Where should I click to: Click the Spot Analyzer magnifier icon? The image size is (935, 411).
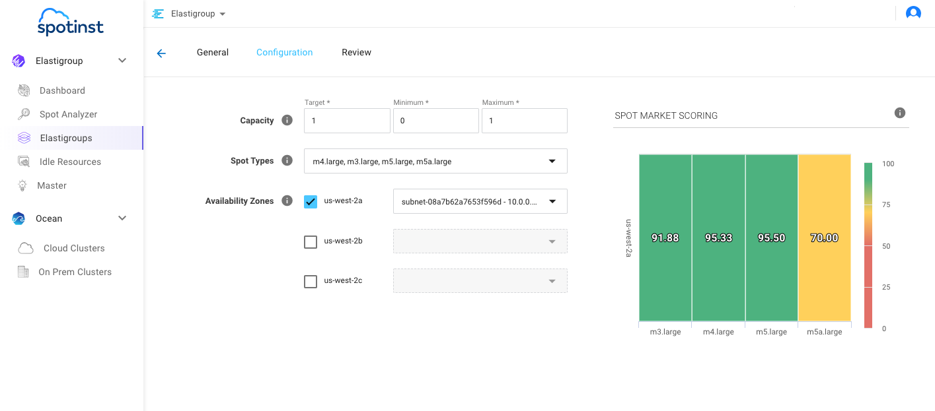[24, 114]
